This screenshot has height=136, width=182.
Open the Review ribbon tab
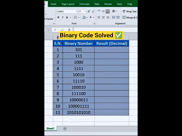[x=108, y=4]
